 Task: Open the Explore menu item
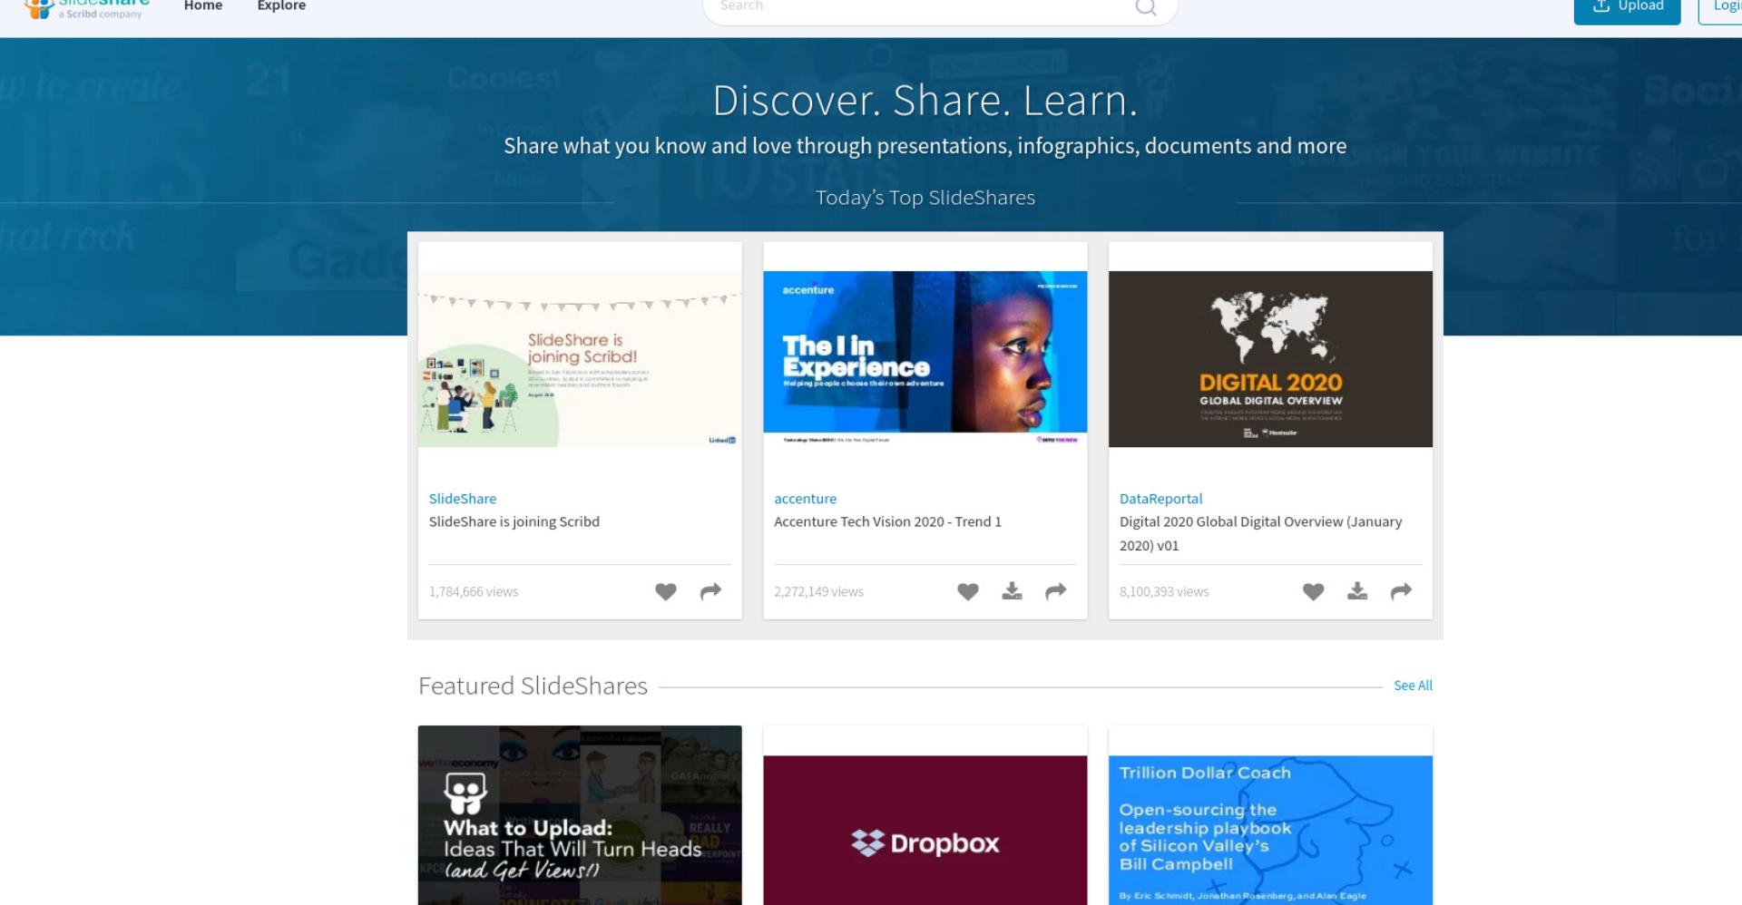click(x=281, y=6)
